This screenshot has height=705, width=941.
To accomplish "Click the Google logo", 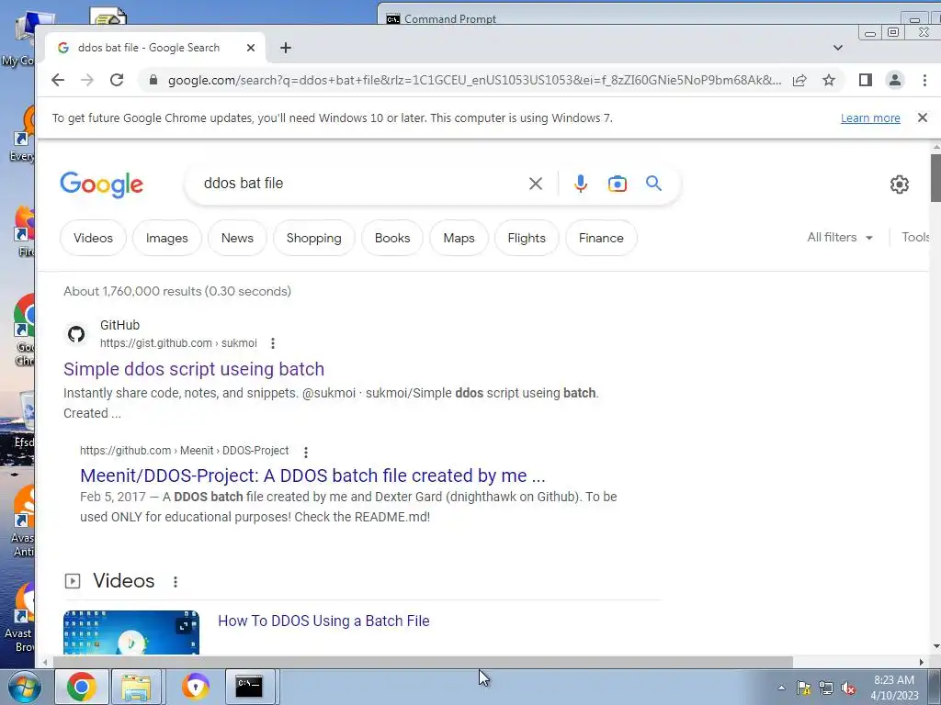I will point(101,184).
